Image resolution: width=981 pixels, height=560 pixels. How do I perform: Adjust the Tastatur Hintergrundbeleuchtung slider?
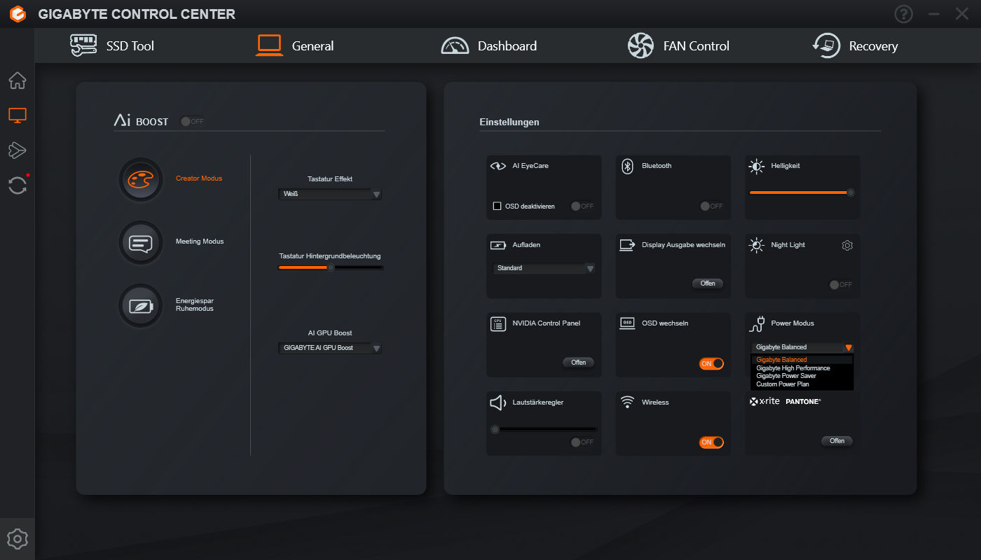click(331, 267)
